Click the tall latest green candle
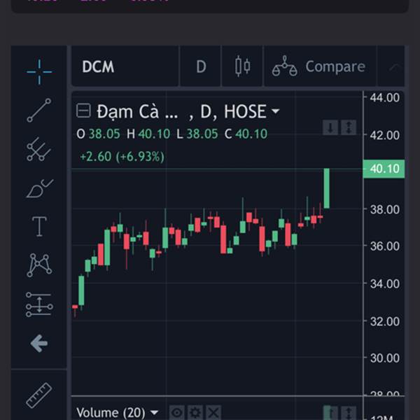The height and width of the screenshot is (420, 420). coord(326,188)
